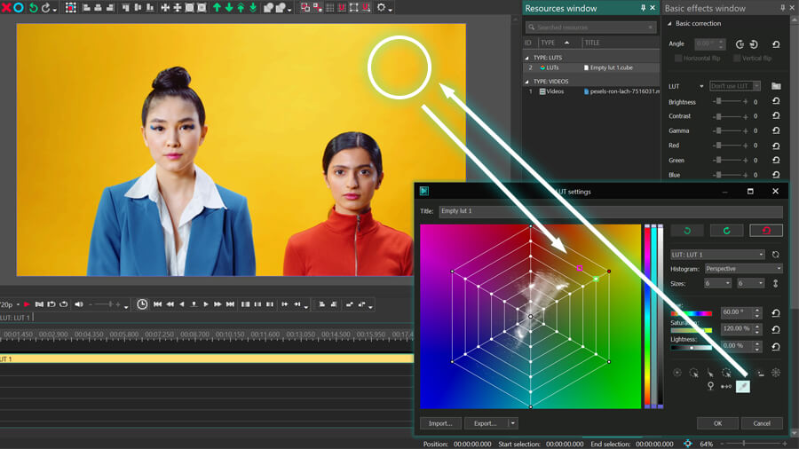Click the Gamma slider in Basic effects
The height and width of the screenshot is (449, 799).
[731, 130]
